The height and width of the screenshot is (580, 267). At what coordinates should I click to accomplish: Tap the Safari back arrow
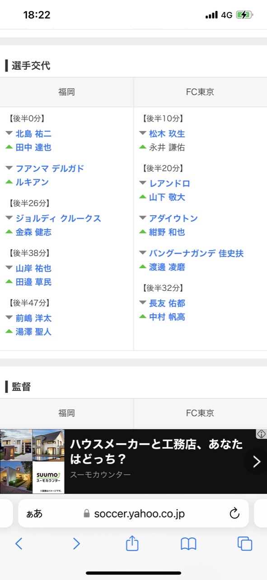click(x=19, y=544)
